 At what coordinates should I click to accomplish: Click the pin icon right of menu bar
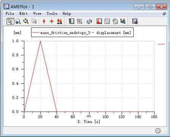(164, 14)
